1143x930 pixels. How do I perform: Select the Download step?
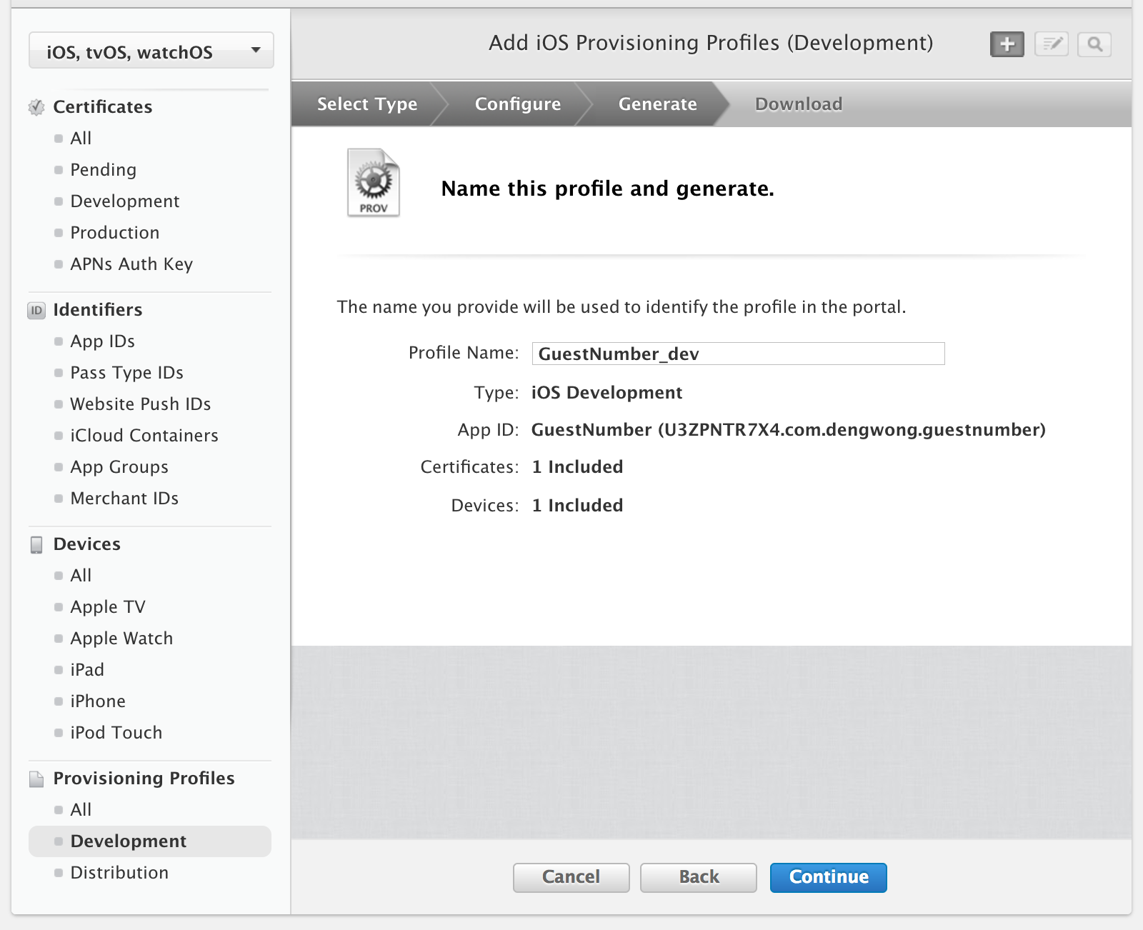click(x=799, y=104)
